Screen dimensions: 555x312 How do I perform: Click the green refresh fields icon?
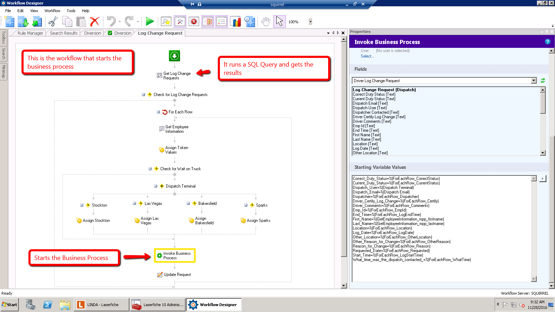(543, 80)
